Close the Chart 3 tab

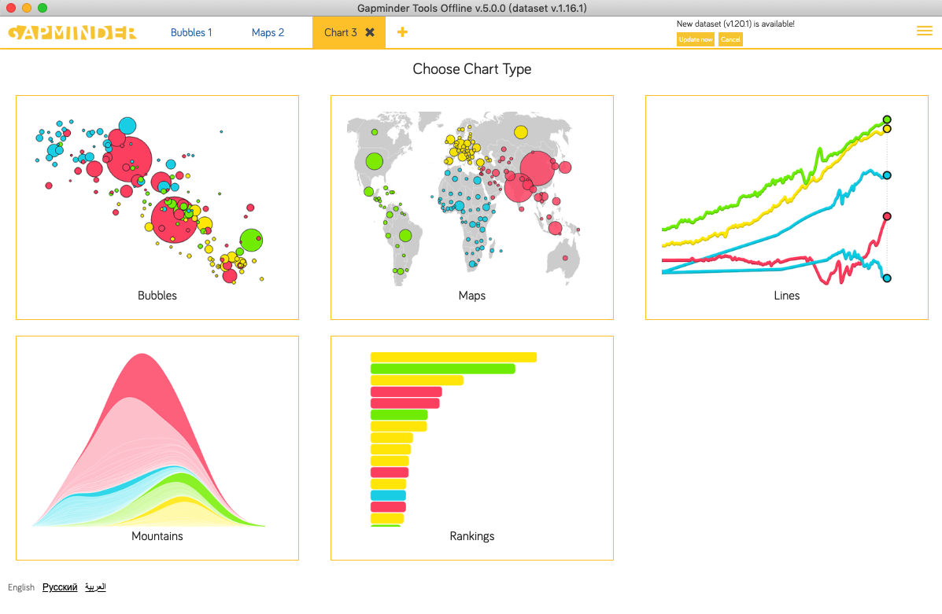pos(371,32)
